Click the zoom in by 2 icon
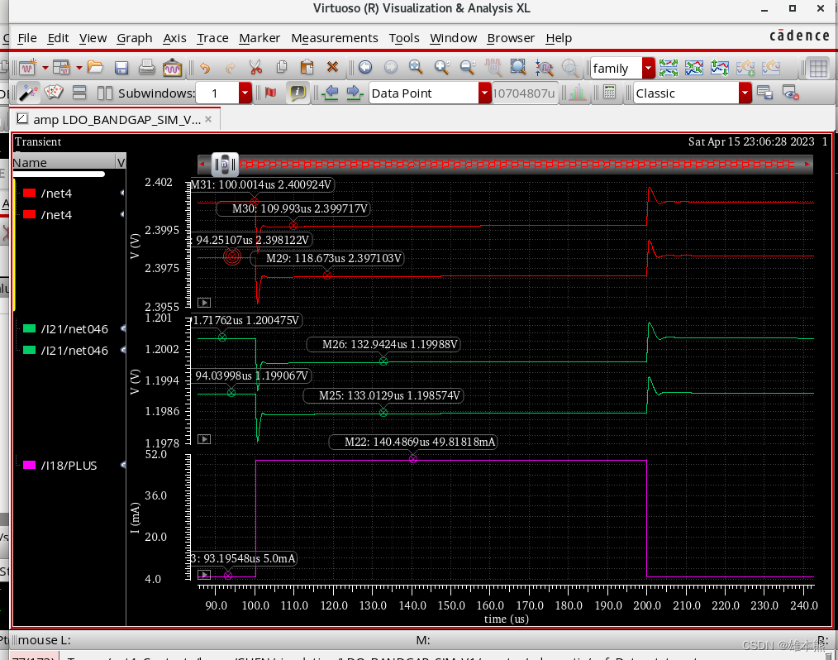 click(441, 67)
